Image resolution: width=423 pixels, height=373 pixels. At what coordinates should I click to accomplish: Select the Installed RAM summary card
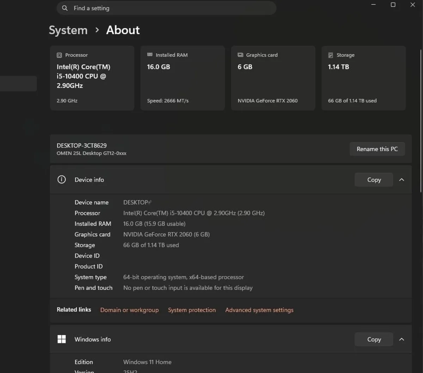pos(183,78)
